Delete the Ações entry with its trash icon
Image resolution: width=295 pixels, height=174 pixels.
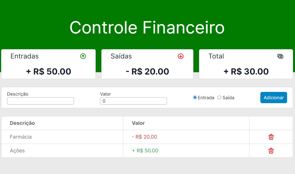pos(271,151)
